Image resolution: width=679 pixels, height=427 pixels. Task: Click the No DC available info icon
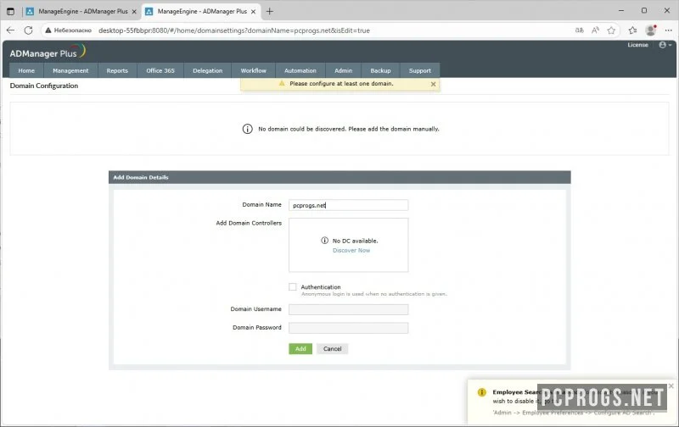coord(324,241)
